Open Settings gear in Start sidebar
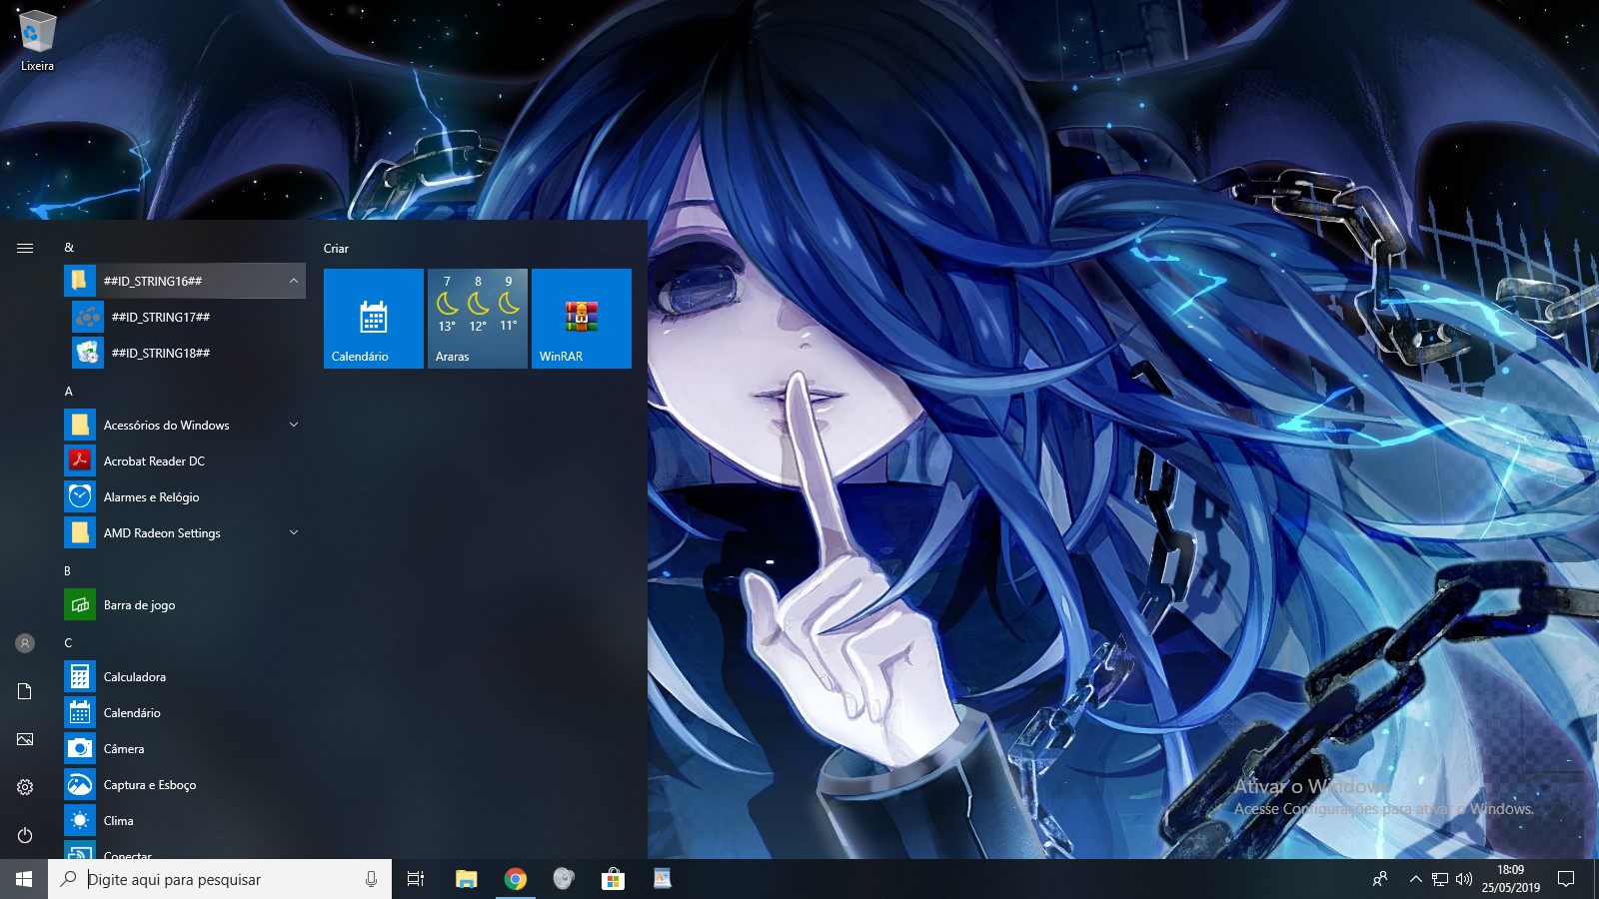 (x=25, y=787)
